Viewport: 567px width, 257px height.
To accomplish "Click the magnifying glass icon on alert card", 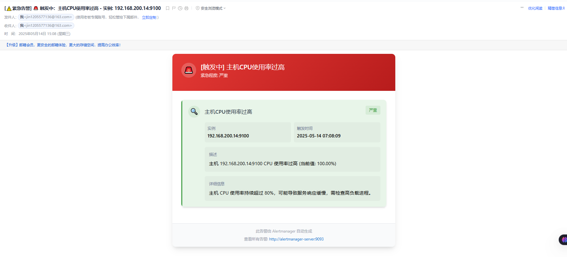I will point(194,112).
